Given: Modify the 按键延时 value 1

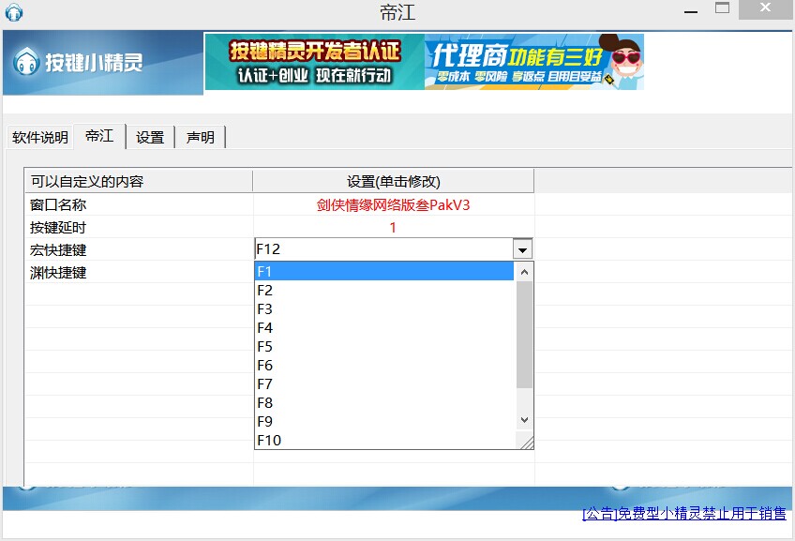Looking at the screenshot, I should (x=393, y=227).
